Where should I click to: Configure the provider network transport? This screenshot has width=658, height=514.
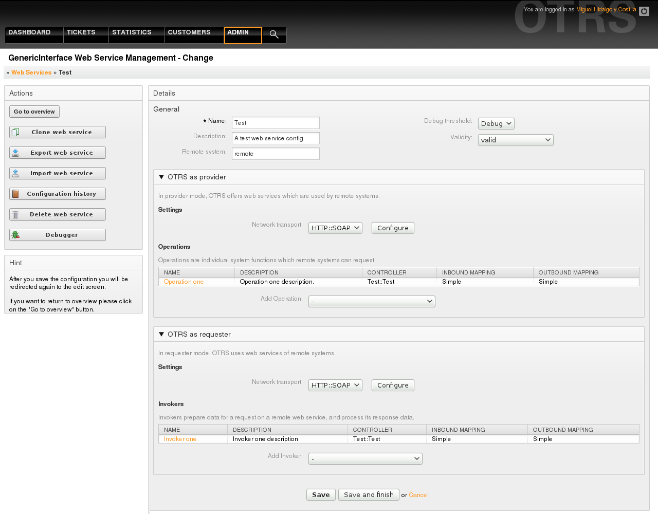393,228
